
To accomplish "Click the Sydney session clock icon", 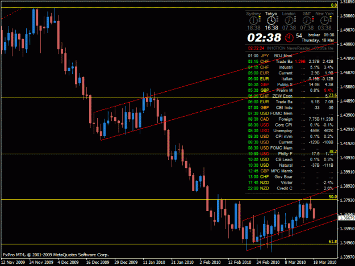I will 253,21.
